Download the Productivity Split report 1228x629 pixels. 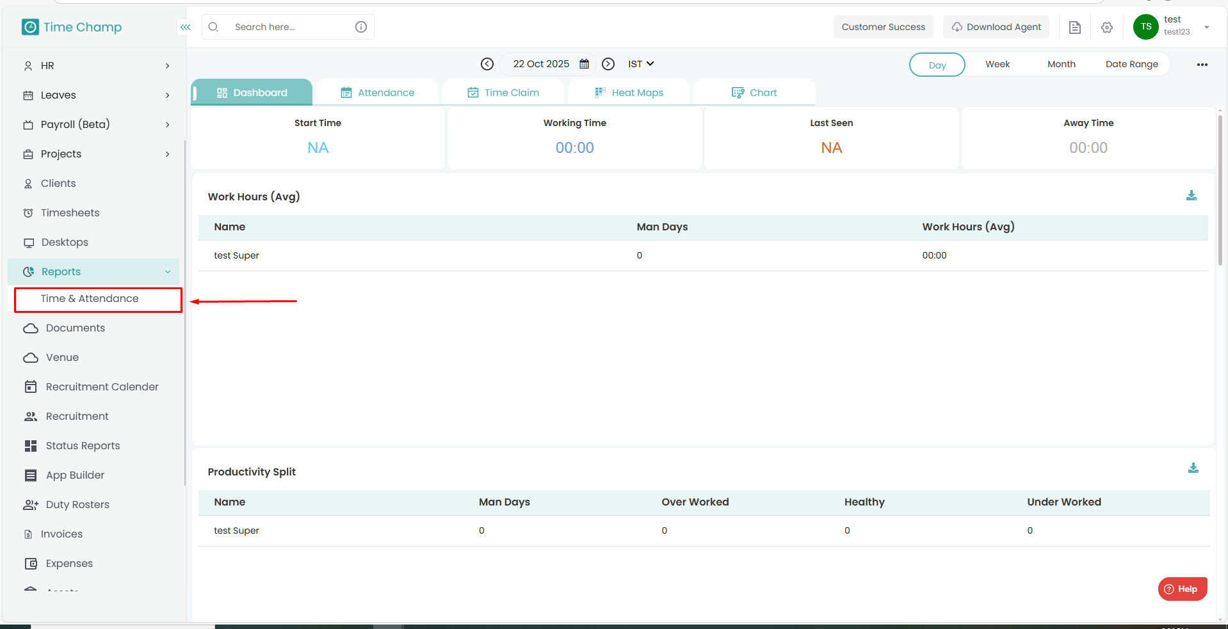coord(1193,468)
